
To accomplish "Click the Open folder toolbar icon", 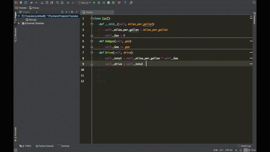I will (16, 3).
